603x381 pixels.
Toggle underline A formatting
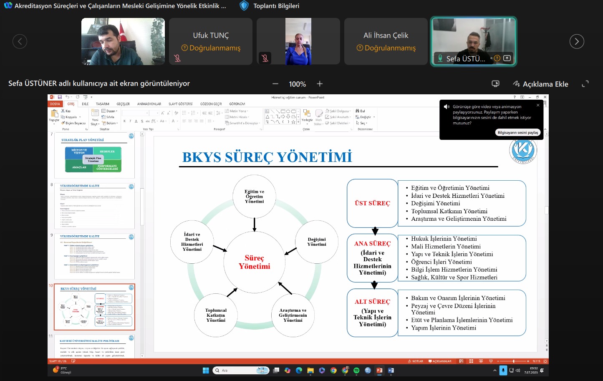136,121
